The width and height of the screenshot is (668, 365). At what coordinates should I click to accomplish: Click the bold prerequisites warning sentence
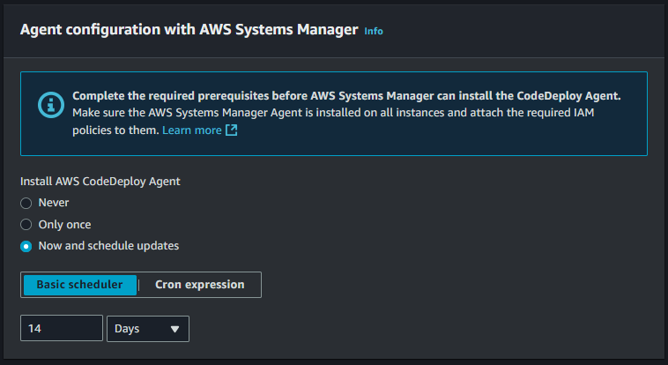click(346, 96)
